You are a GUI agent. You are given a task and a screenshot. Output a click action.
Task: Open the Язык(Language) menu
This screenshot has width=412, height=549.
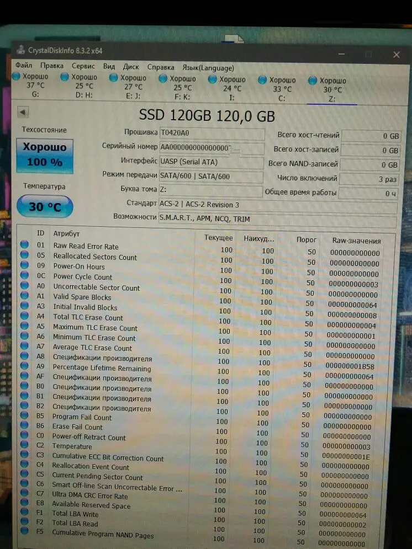click(x=208, y=67)
